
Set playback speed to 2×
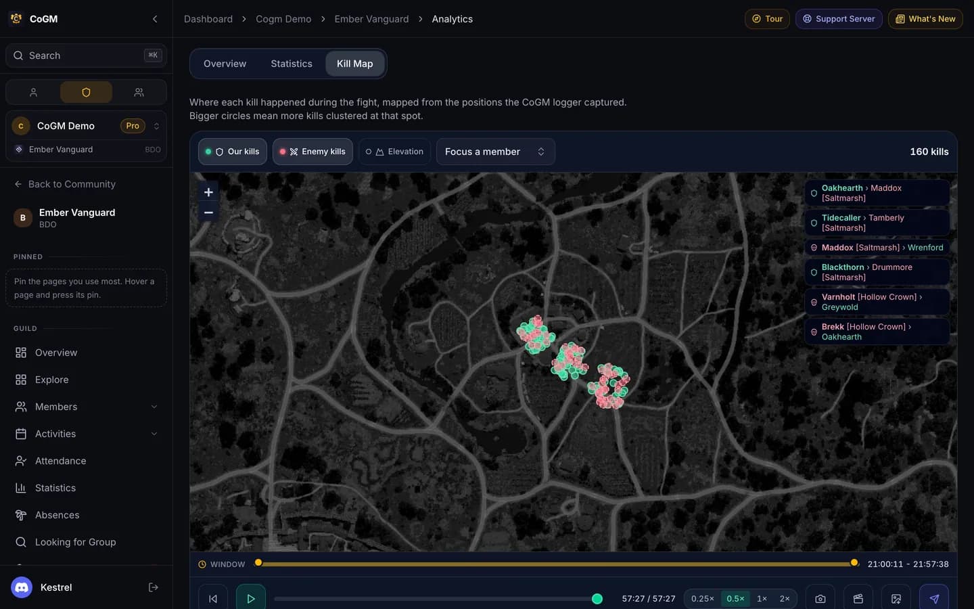point(785,598)
